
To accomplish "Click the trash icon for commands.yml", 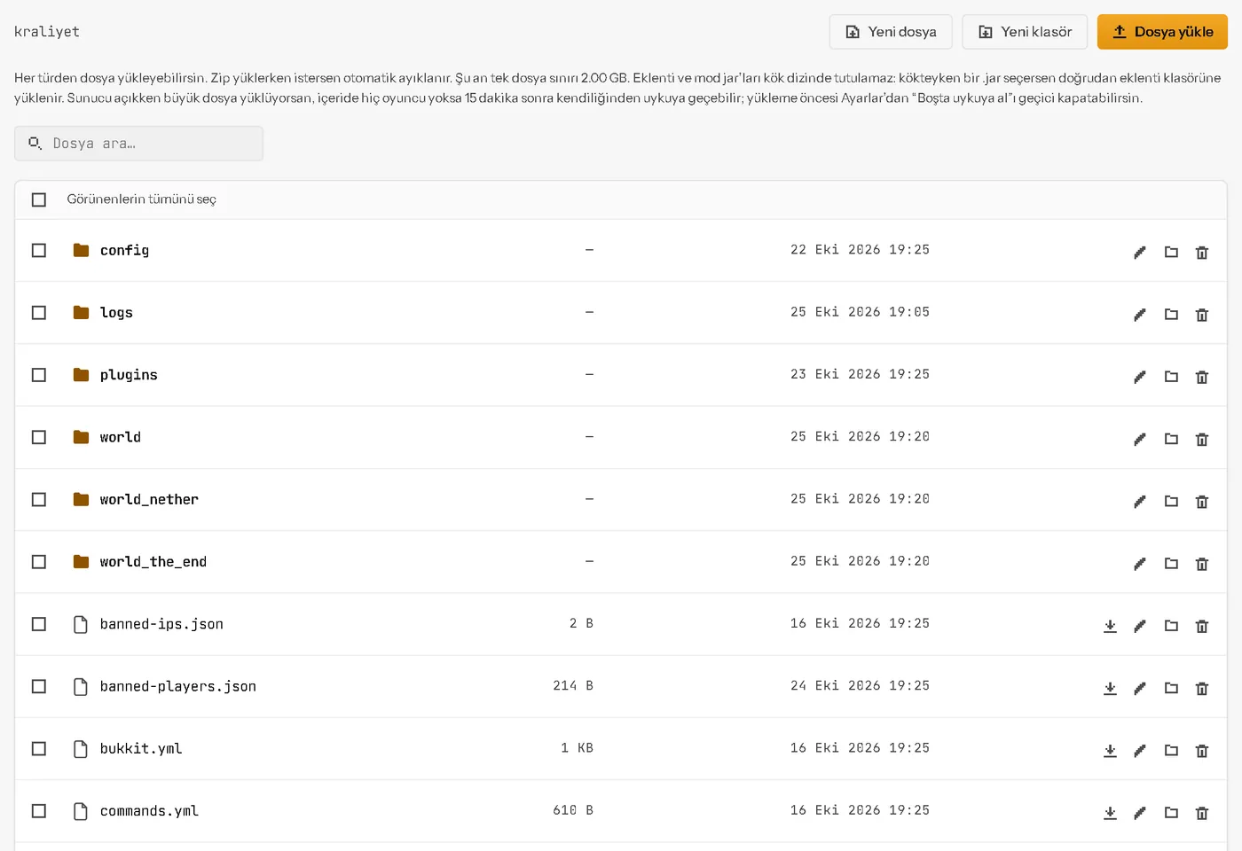I will (1202, 813).
